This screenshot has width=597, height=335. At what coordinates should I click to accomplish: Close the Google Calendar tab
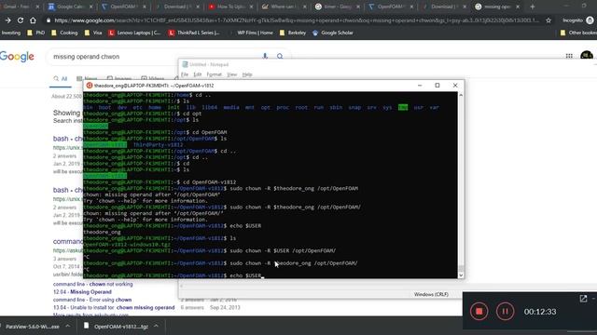click(x=91, y=7)
